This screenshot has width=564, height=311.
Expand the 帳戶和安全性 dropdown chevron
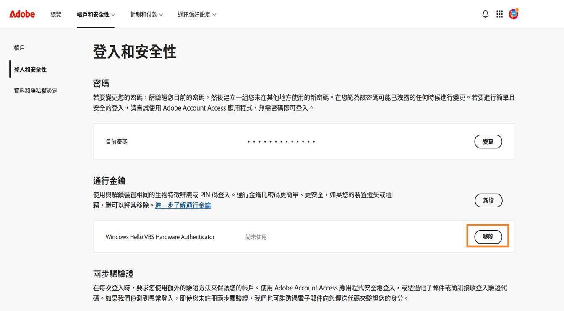click(x=112, y=14)
